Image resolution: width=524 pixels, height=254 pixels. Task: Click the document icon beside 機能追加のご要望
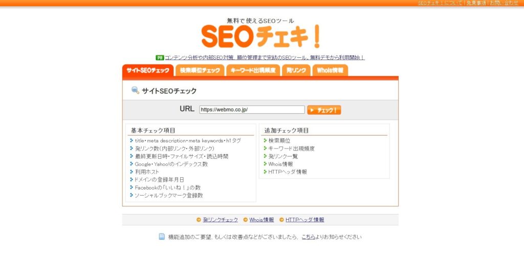click(x=162, y=237)
